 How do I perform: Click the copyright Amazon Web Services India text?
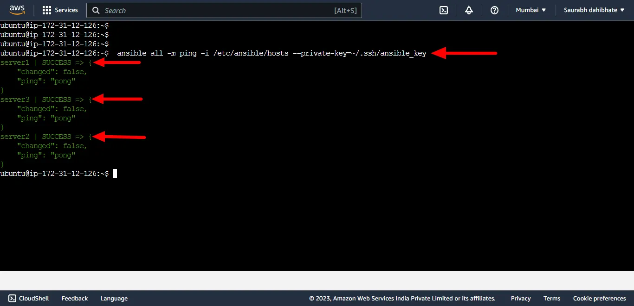[x=402, y=299]
